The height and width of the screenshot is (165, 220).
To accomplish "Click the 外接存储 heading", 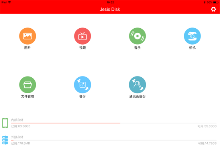I will [17, 137].
